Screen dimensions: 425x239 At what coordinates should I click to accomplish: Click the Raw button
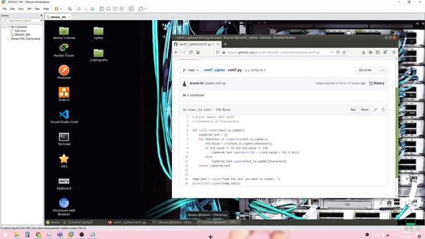click(x=353, y=110)
